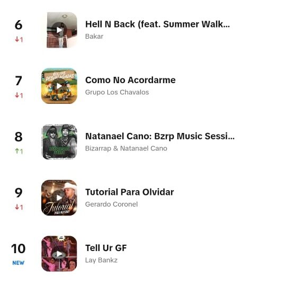286x286 pixels.
Task: Open Como No Acordarme song title
Action: tap(130, 80)
